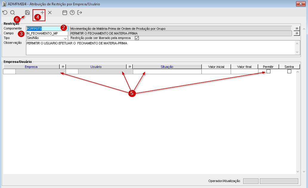
Task: Click the second Operador/Atualização date field
Action: click(279, 181)
